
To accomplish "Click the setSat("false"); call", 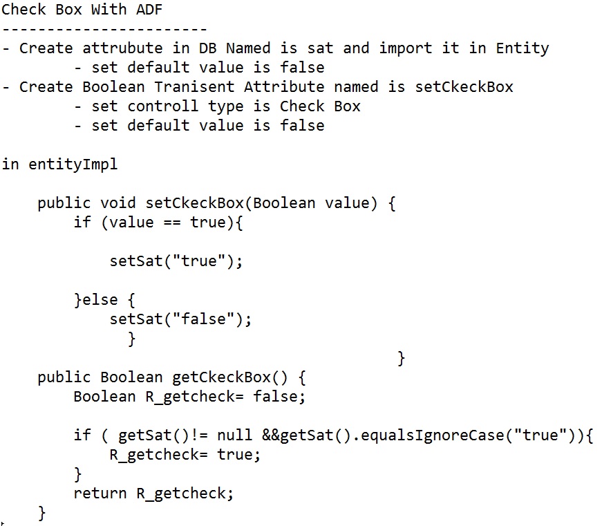I will (x=180, y=319).
